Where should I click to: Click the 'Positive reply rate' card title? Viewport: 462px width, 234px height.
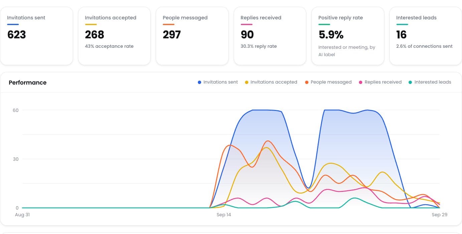[340, 18]
